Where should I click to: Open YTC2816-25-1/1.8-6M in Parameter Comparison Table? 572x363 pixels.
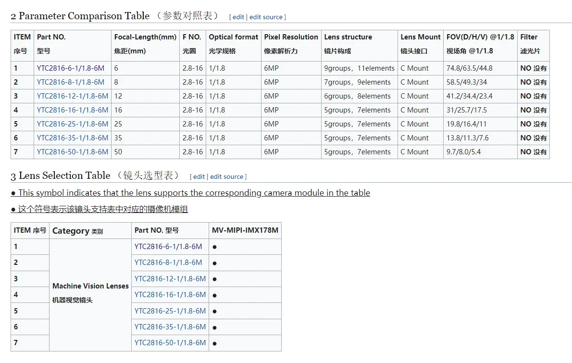pos(72,124)
